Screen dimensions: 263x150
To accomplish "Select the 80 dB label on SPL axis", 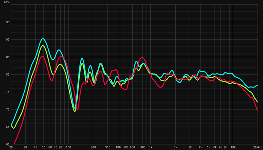I will pos(8,74).
